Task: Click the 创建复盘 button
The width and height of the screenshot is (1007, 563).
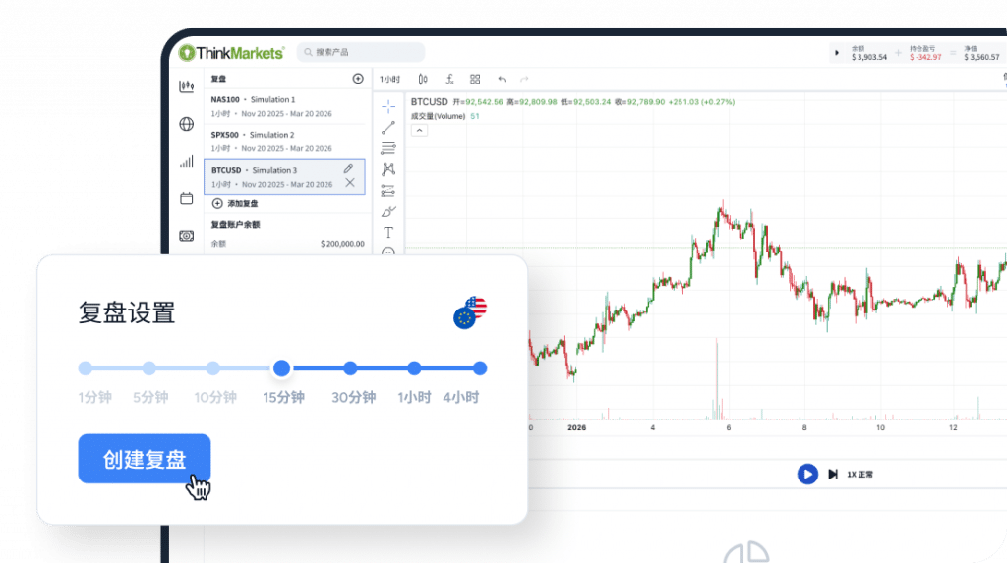Action: (x=145, y=459)
